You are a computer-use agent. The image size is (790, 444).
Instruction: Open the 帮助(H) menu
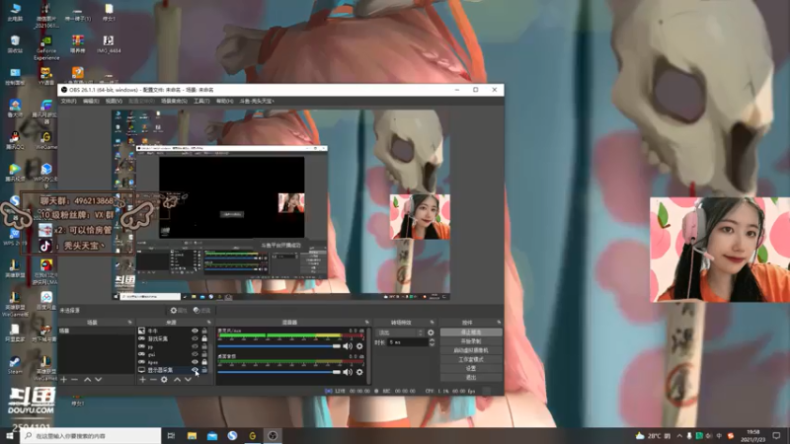(x=225, y=102)
